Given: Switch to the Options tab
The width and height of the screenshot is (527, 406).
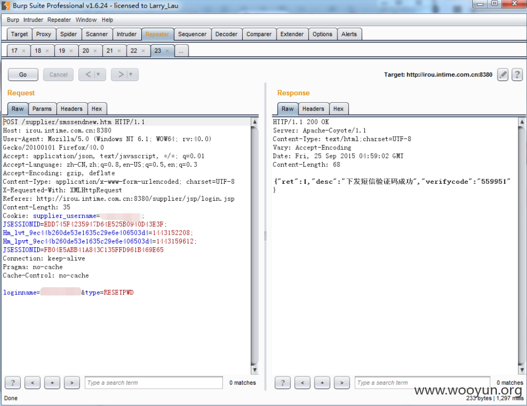Looking at the screenshot, I should pyautogui.click(x=322, y=34).
